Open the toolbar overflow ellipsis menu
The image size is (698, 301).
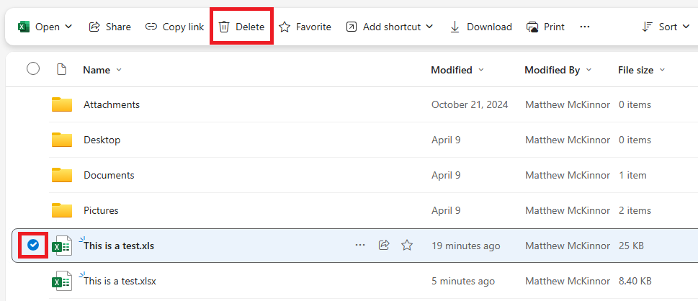[x=585, y=27]
